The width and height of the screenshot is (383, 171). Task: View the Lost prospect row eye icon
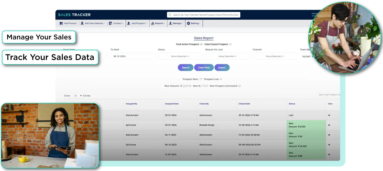tap(329, 115)
